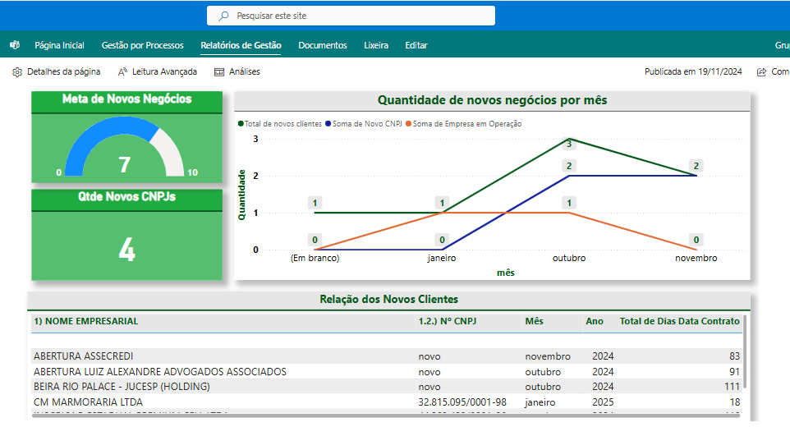
Task: Open Leitura Avançada
Action: [x=164, y=71]
